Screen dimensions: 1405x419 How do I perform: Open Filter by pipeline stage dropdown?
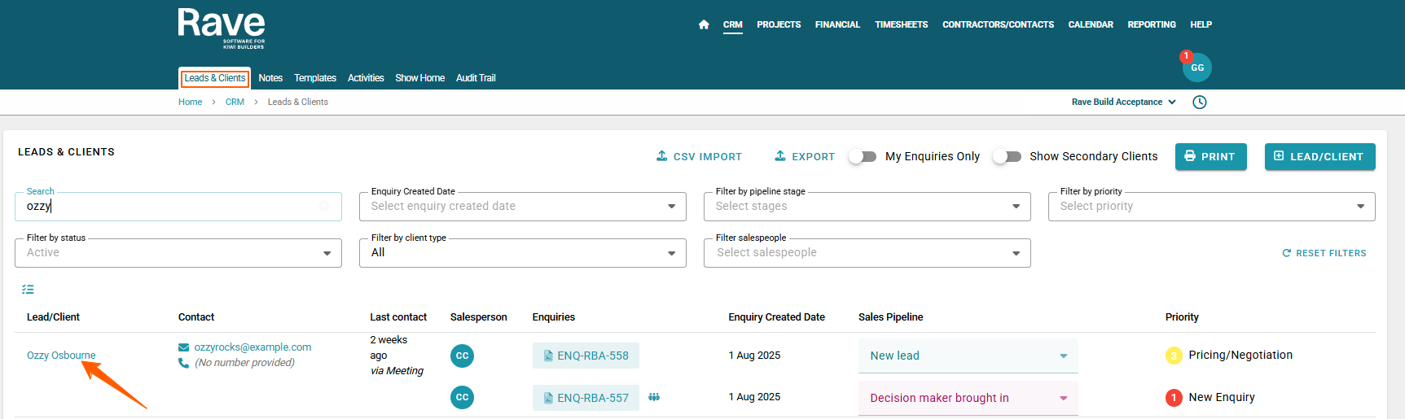pyautogui.click(x=867, y=207)
